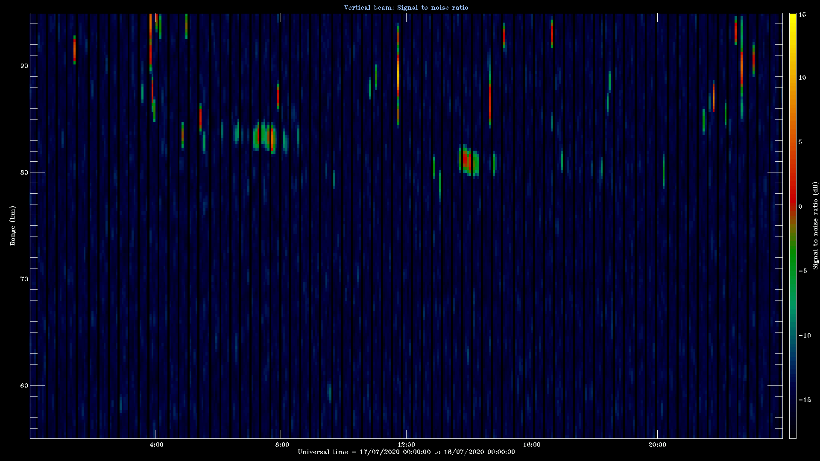
Task: Click the yellow top of the colorbar
Action: tap(793, 19)
